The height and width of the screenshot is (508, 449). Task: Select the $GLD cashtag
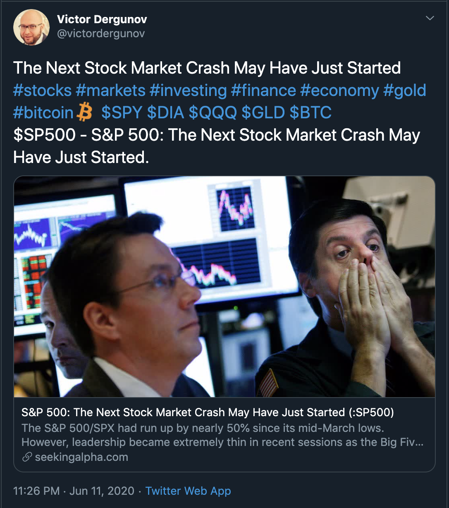pyautogui.click(x=263, y=113)
